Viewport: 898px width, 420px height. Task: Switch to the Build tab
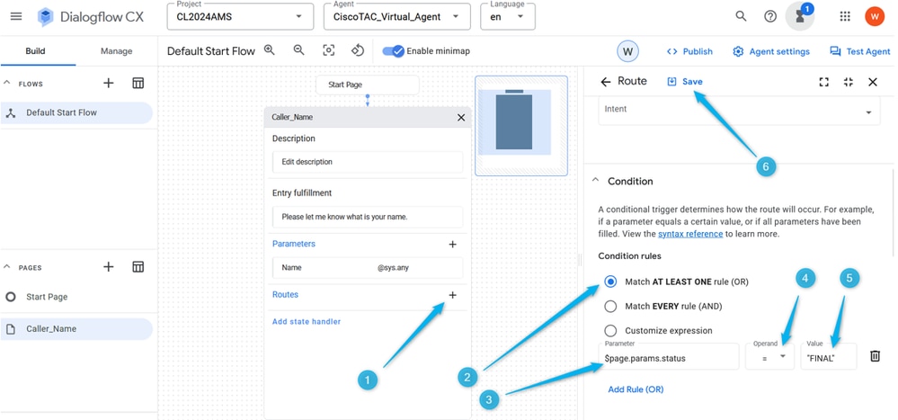point(36,51)
